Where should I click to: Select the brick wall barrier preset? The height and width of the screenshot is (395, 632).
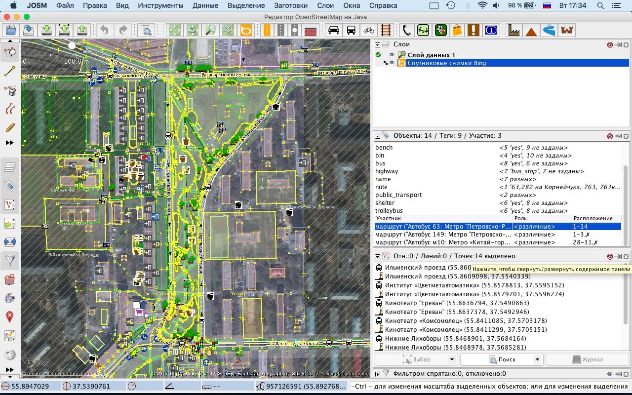[310, 30]
